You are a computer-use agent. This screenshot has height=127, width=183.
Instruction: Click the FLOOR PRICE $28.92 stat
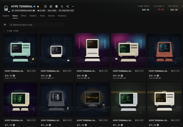point(143,8)
